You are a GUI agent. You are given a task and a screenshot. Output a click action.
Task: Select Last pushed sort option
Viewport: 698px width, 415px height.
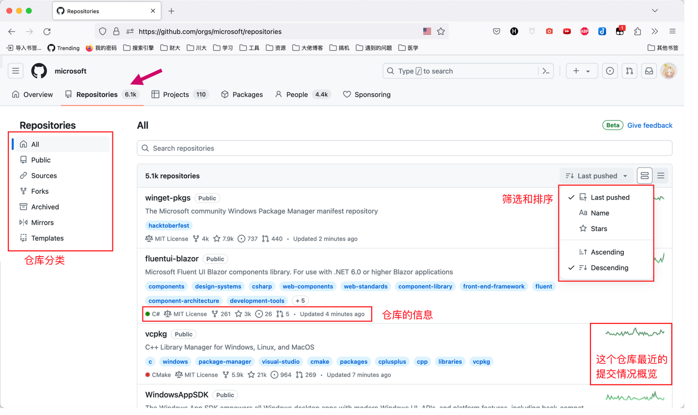(606, 198)
